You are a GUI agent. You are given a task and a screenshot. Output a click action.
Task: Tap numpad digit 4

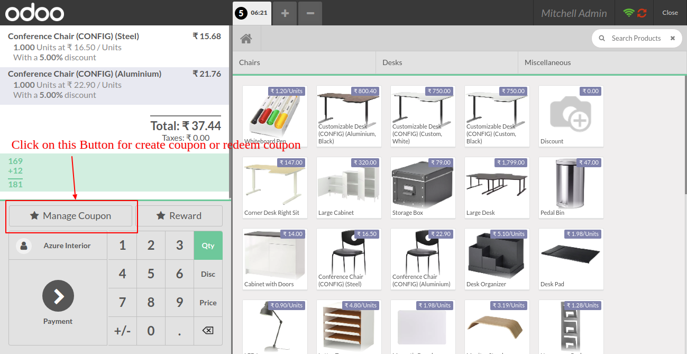point(122,274)
